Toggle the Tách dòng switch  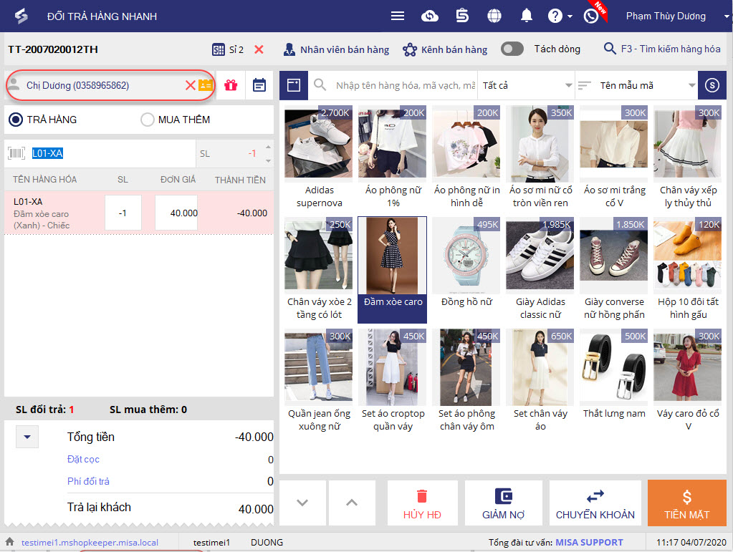[x=512, y=49]
